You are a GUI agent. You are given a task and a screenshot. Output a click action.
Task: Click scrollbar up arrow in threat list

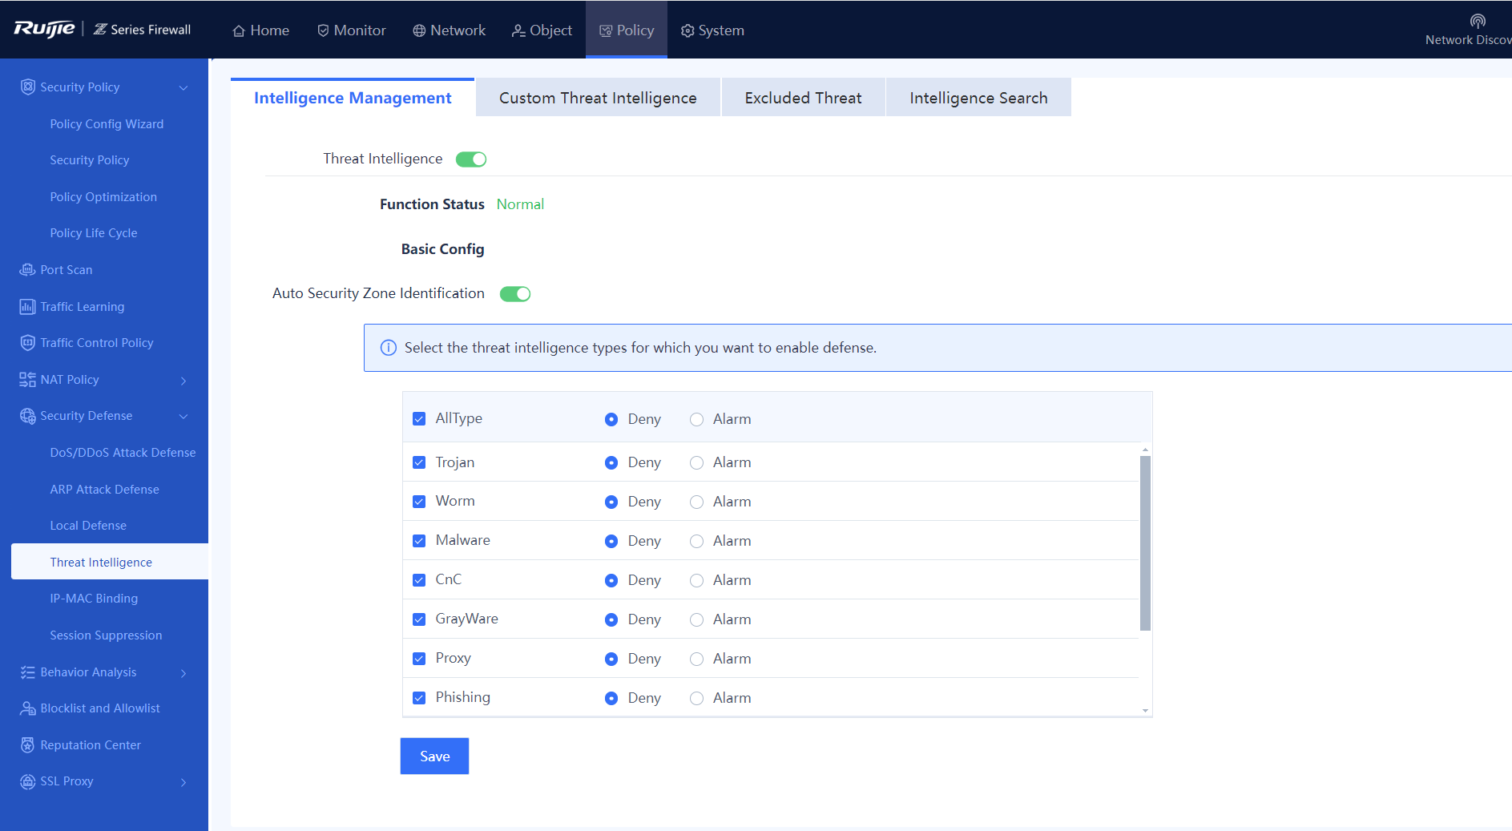click(1145, 450)
